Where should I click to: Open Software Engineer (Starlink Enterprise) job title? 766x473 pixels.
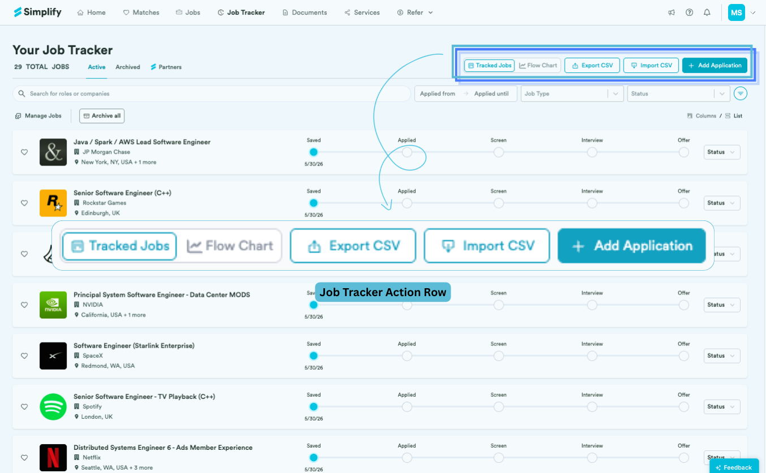pos(134,345)
